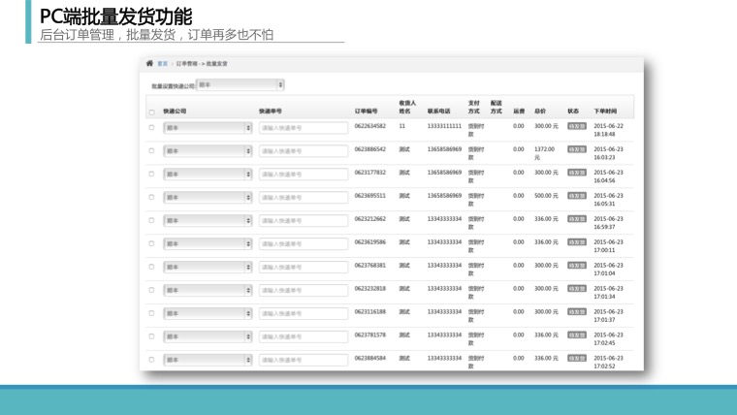Focus tracking number field for order 0623884584

point(304,360)
